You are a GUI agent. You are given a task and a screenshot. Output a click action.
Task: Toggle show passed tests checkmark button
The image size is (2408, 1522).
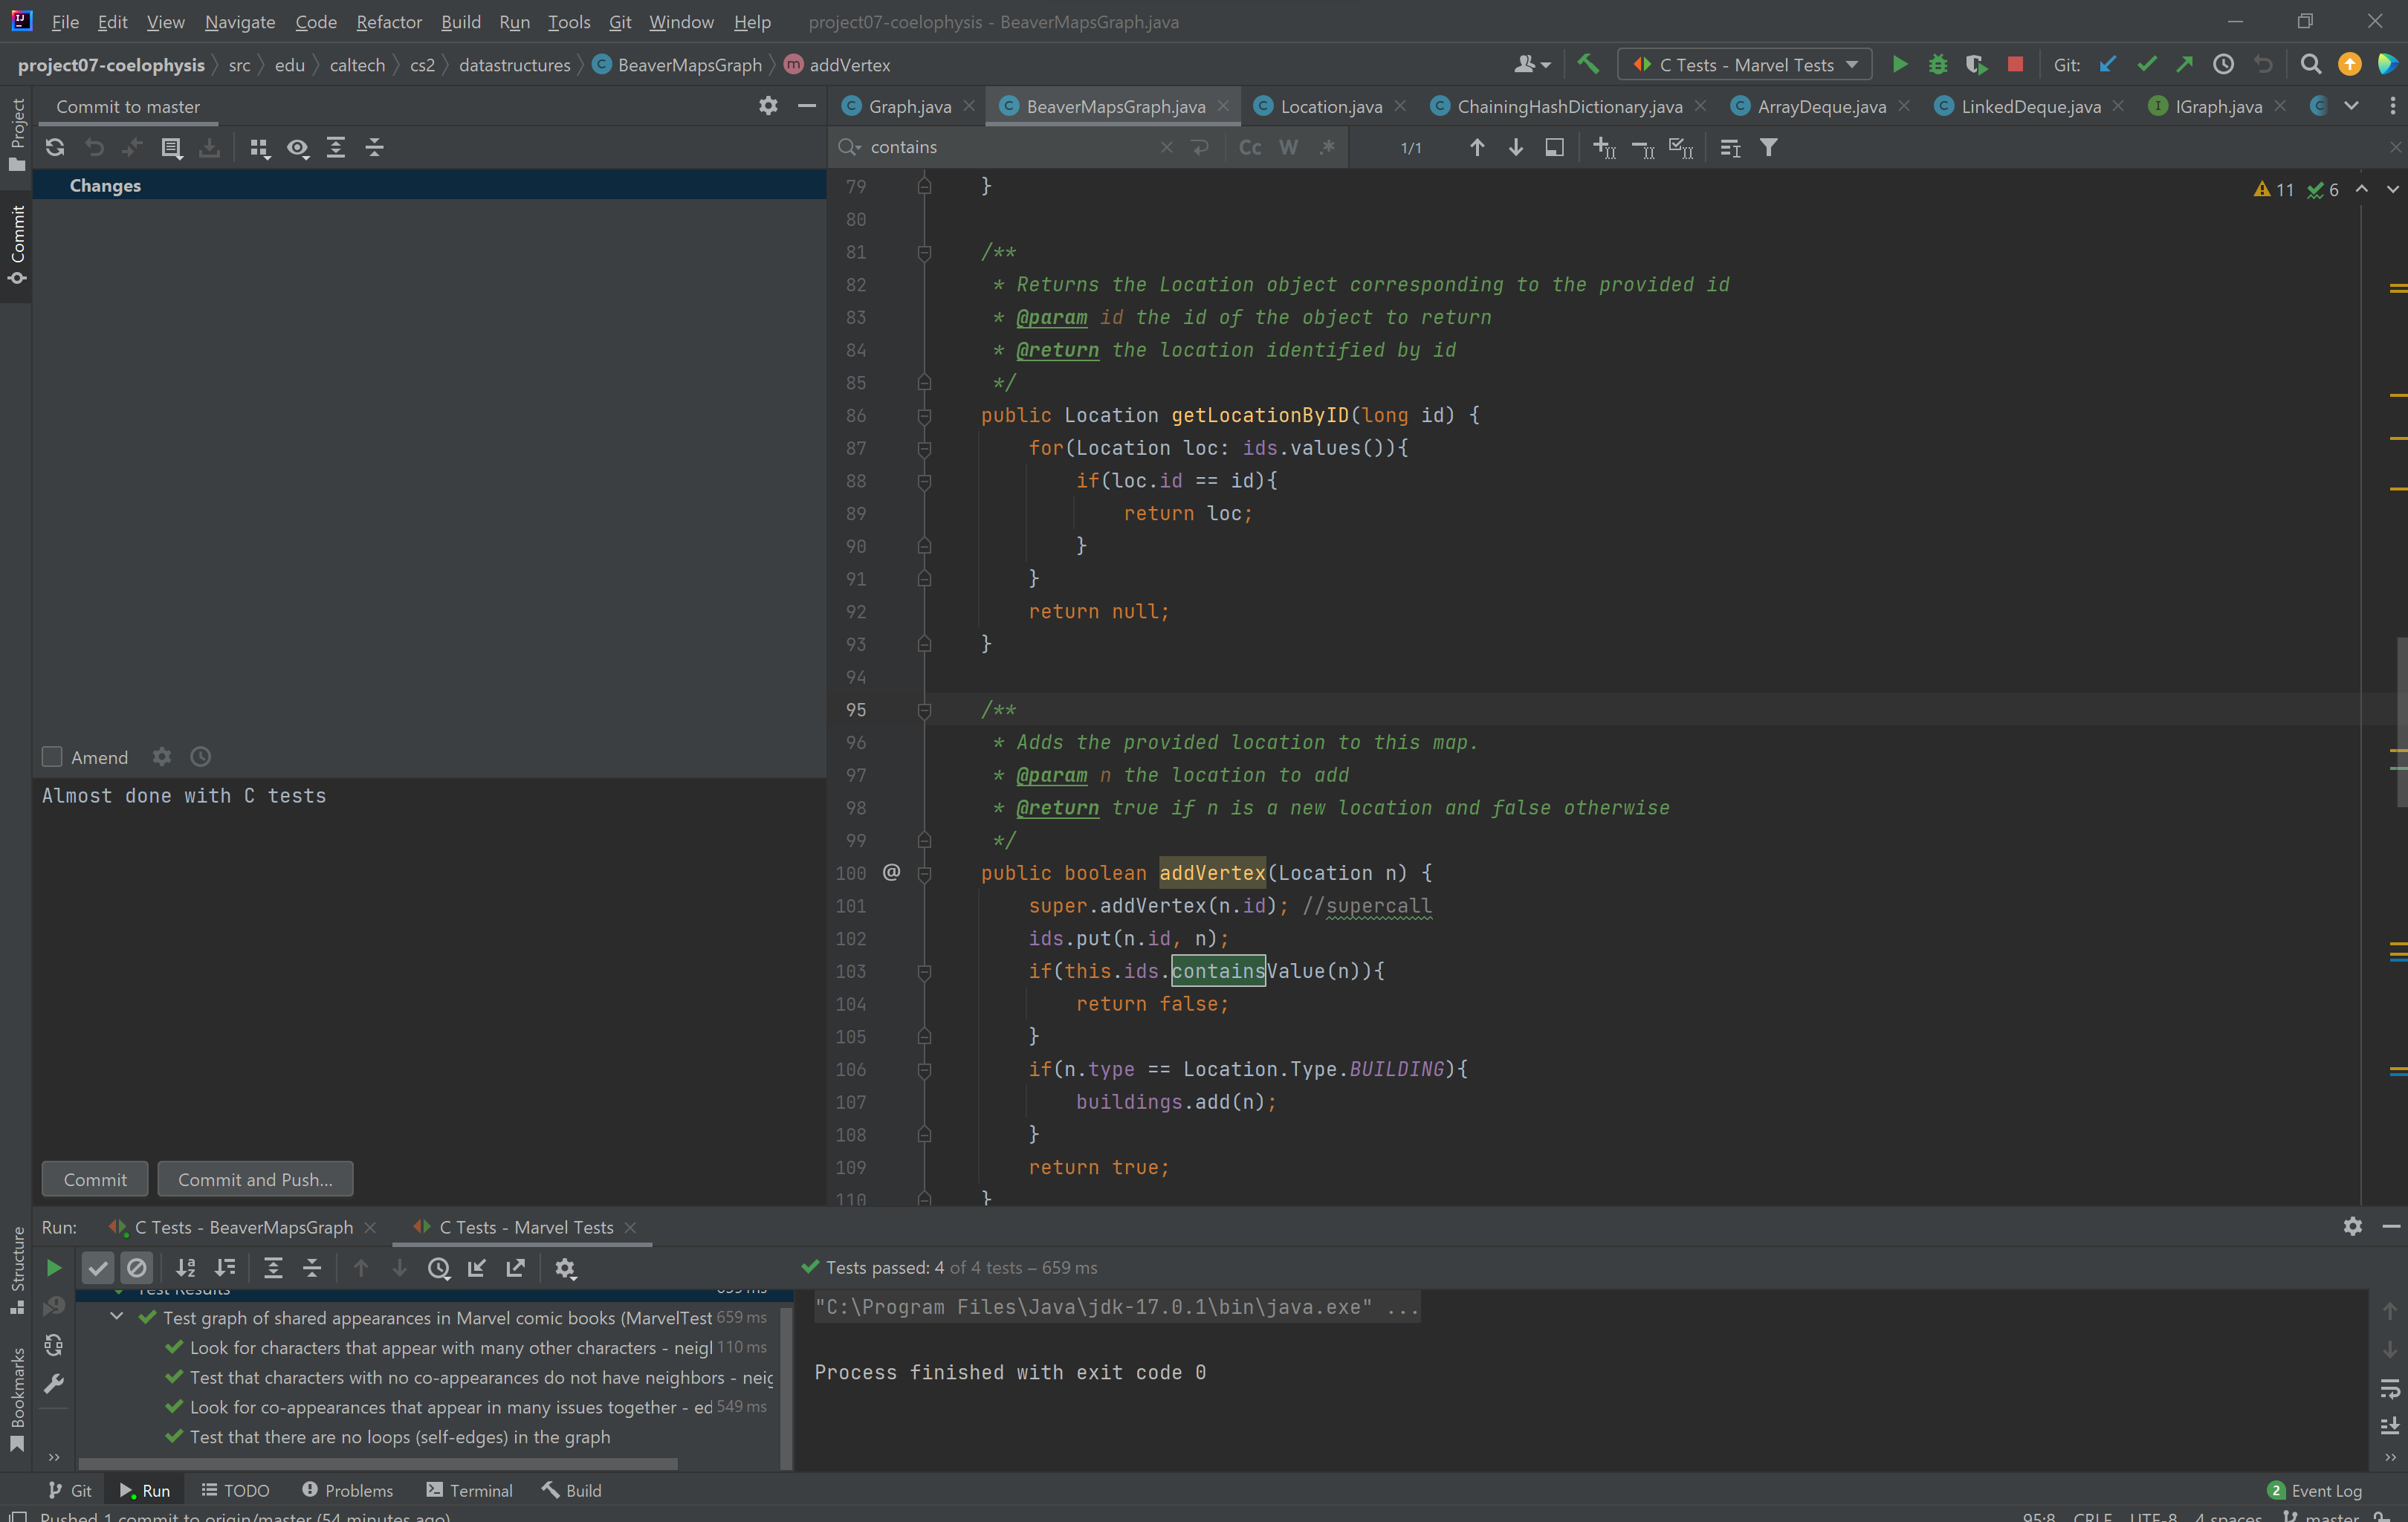(98, 1268)
